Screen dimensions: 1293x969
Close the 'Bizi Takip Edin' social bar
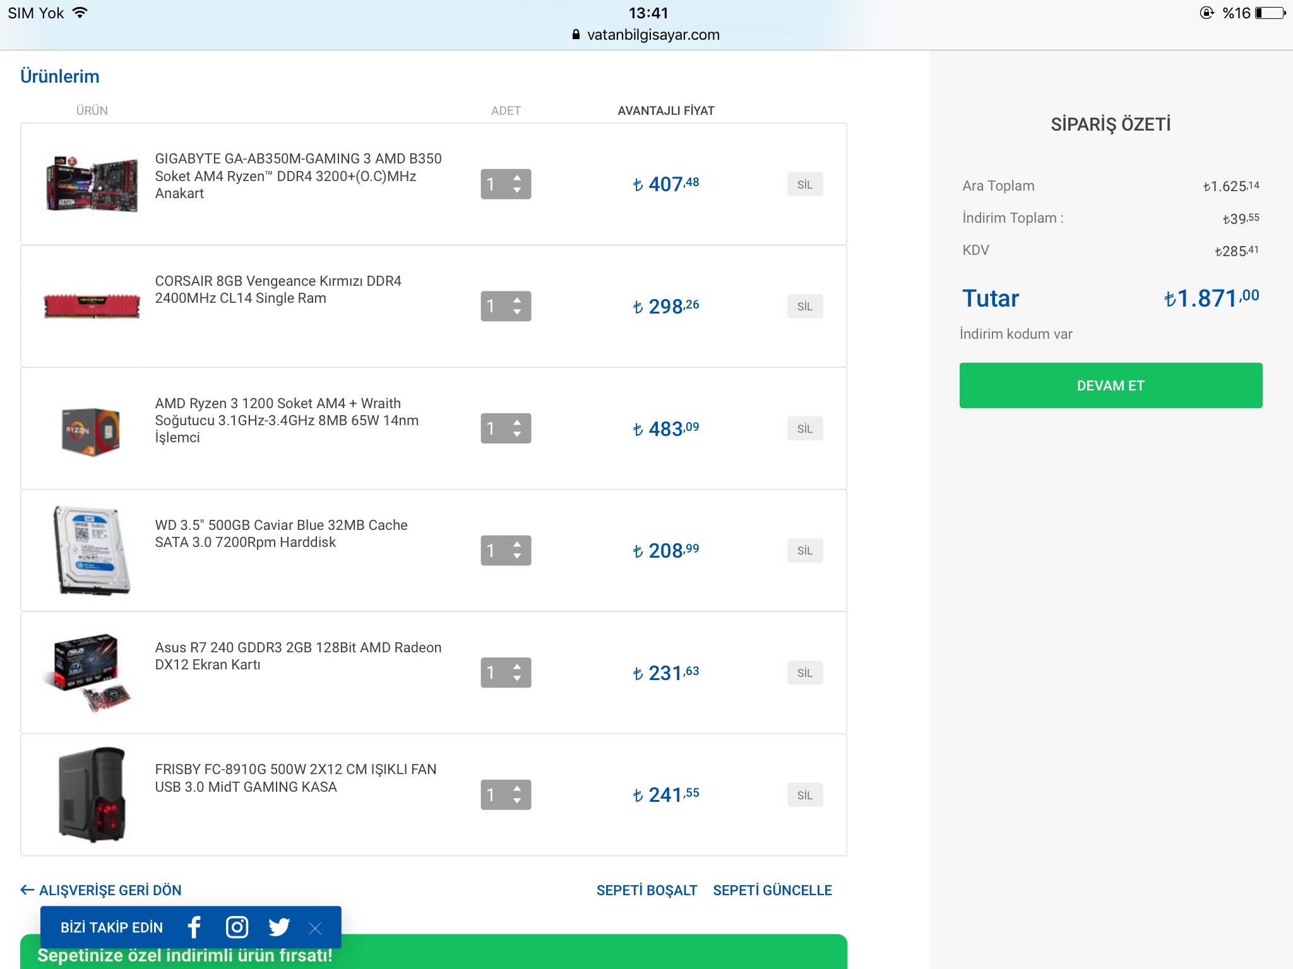tap(316, 928)
